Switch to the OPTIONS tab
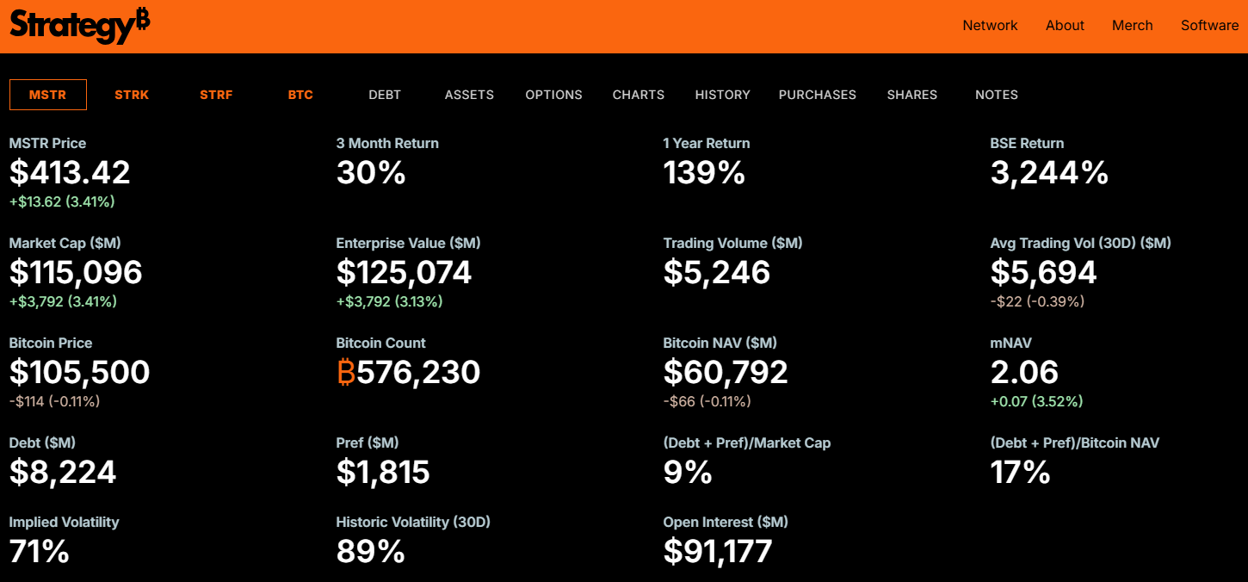 553,95
